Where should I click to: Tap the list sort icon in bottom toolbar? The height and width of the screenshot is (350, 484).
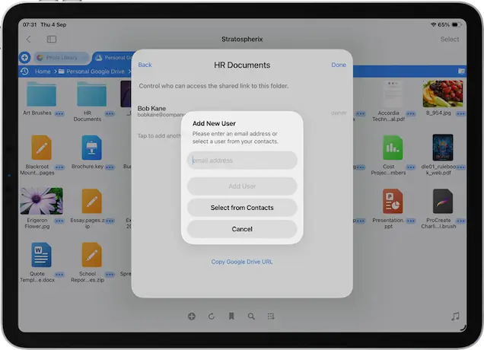click(x=271, y=316)
